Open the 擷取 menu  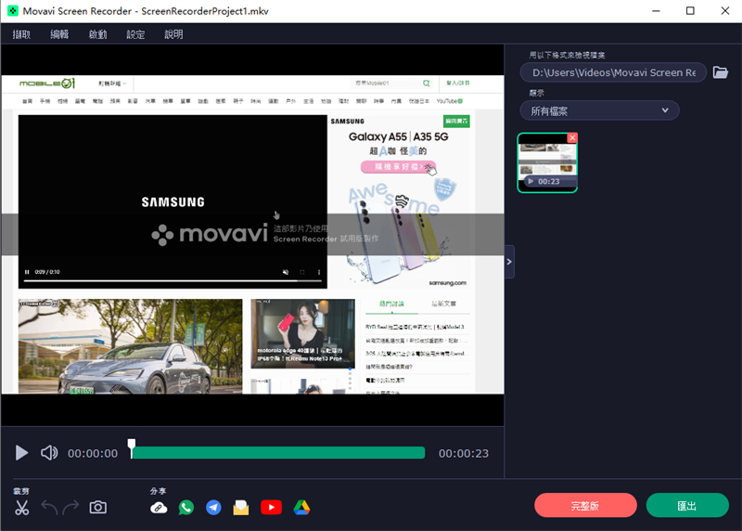(x=22, y=34)
